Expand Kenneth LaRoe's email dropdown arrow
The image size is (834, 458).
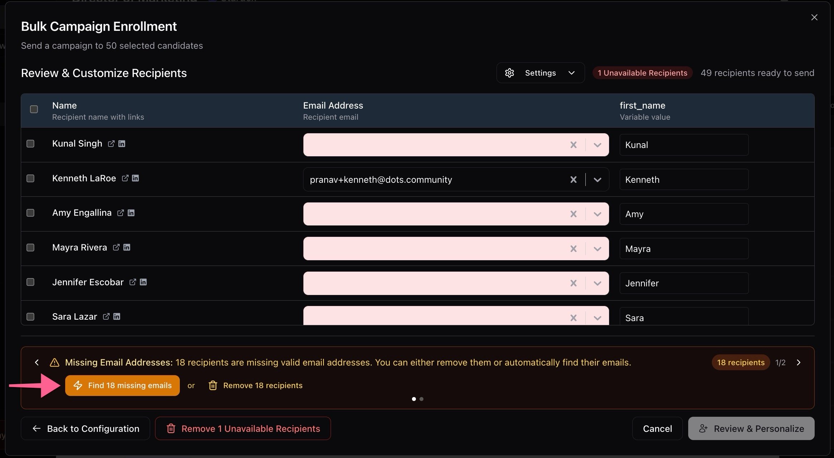point(597,180)
